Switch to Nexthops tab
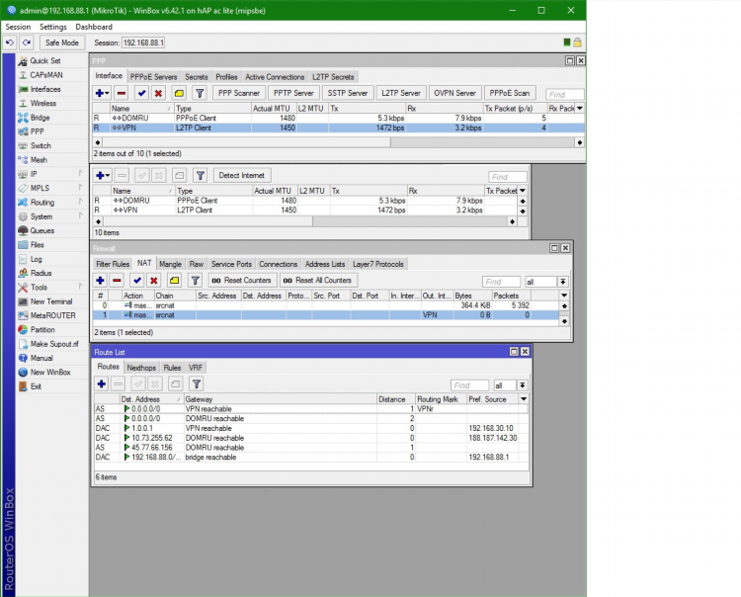The height and width of the screenshot is (597, 741). (x=141, y=368)
